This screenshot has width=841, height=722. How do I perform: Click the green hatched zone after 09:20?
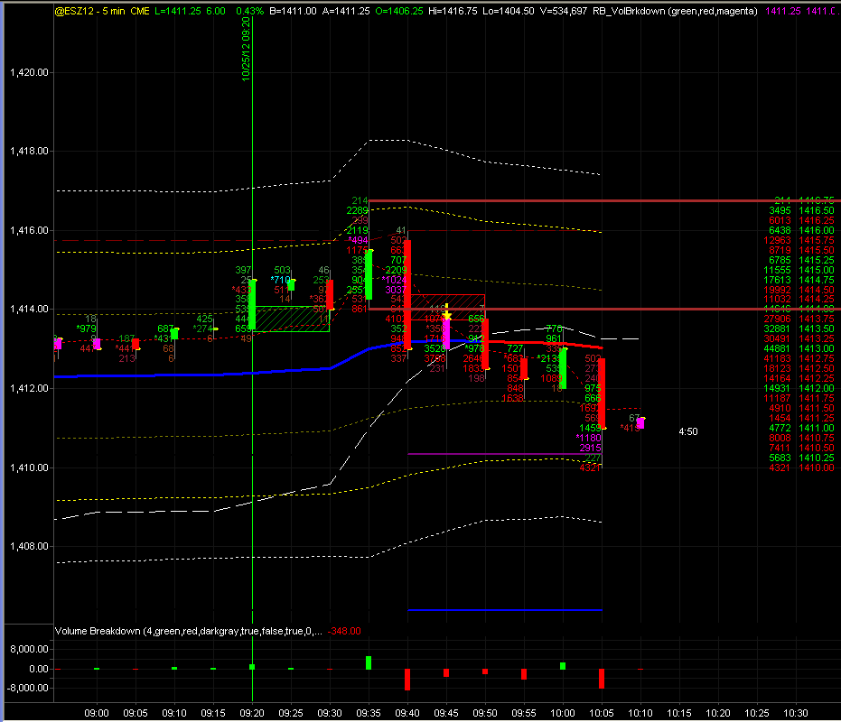coord(293,319)
